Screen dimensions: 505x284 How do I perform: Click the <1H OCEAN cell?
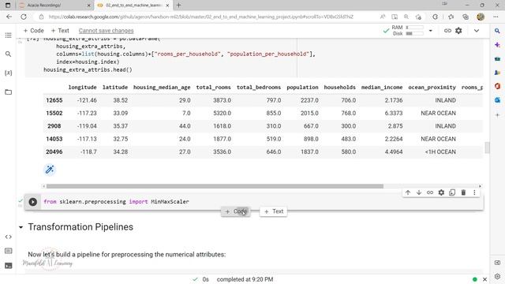440,152
